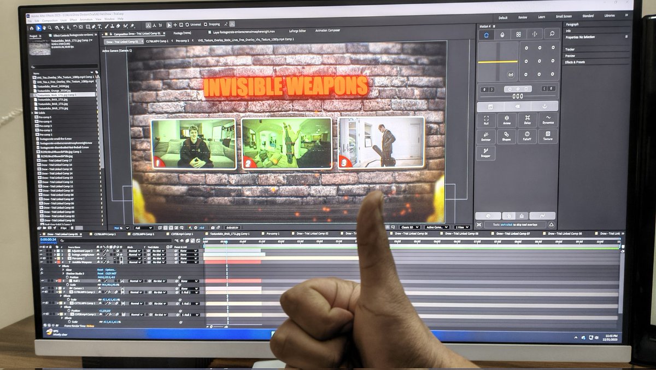656x370 pixels.
Task: Click Reset for the Glow effect
Action: (100, 270)
